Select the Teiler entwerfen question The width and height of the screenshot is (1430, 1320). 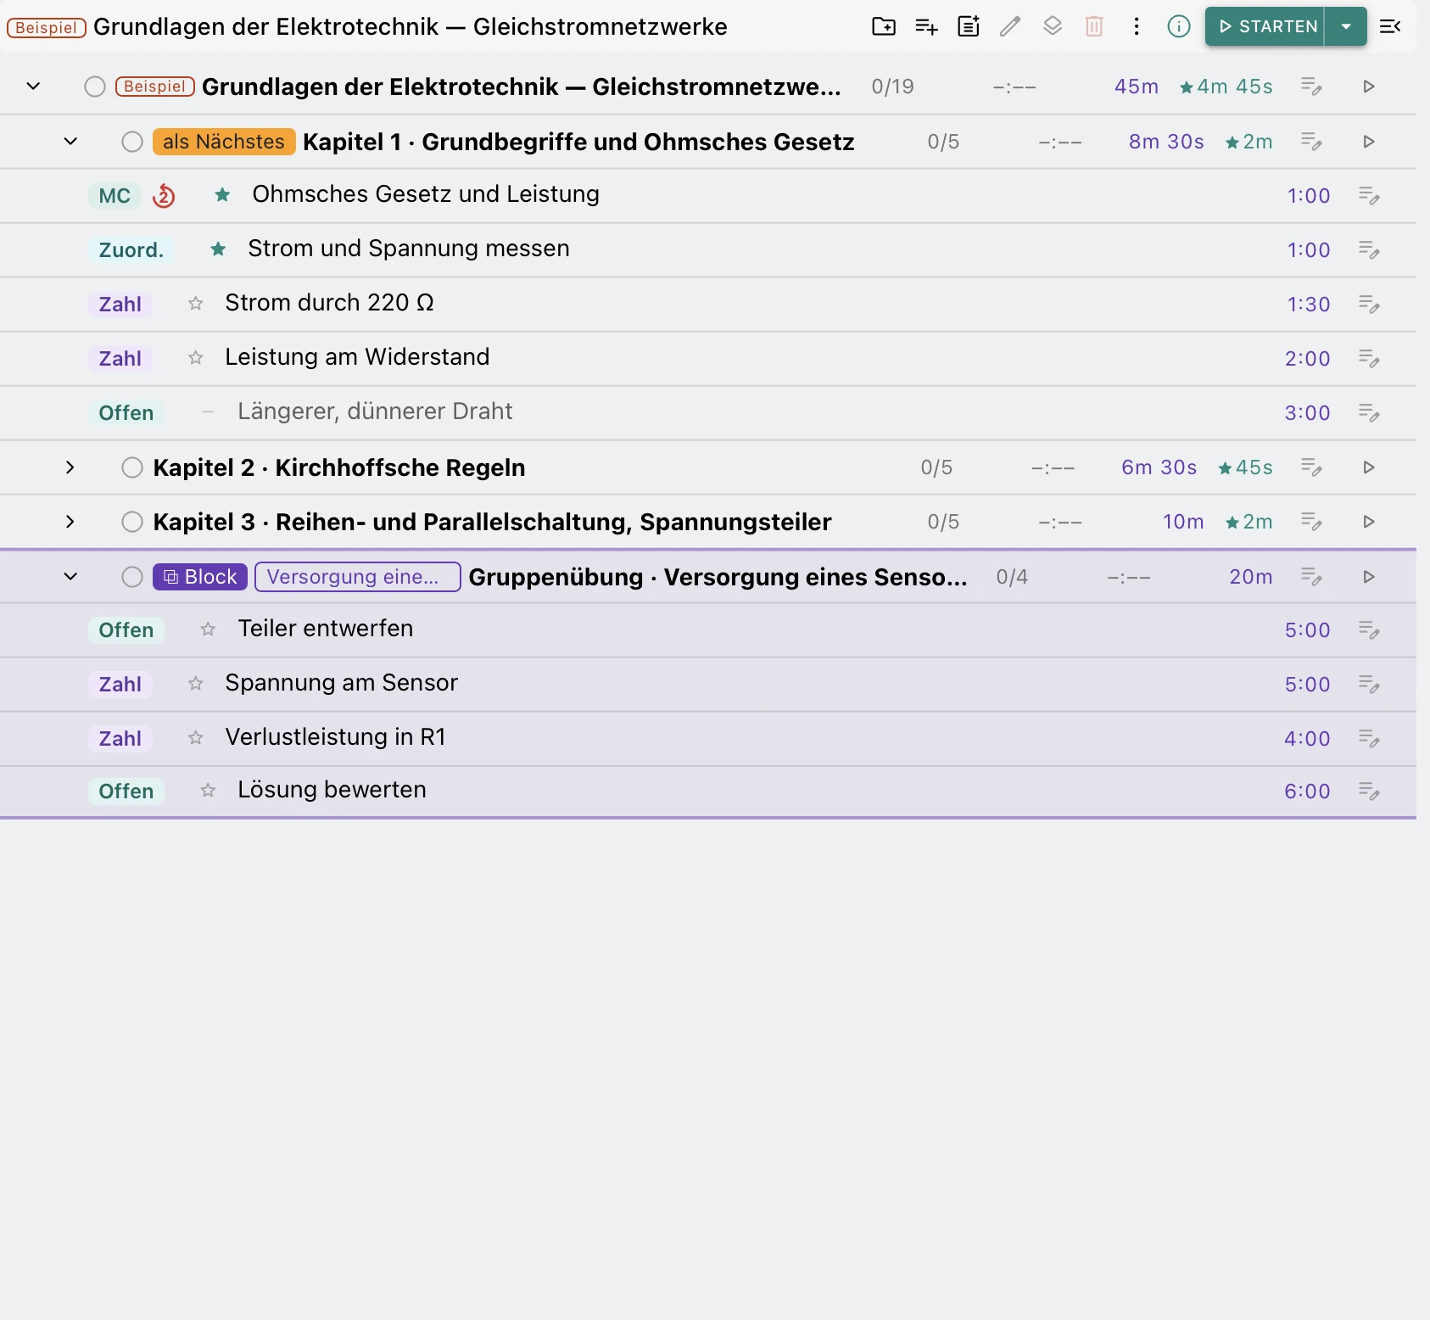coord(326,629)
